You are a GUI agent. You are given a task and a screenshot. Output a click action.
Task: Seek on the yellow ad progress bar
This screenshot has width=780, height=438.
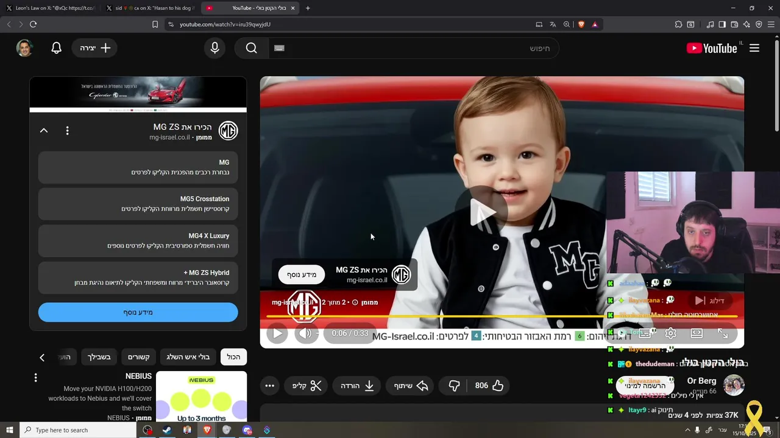(502, 316)
